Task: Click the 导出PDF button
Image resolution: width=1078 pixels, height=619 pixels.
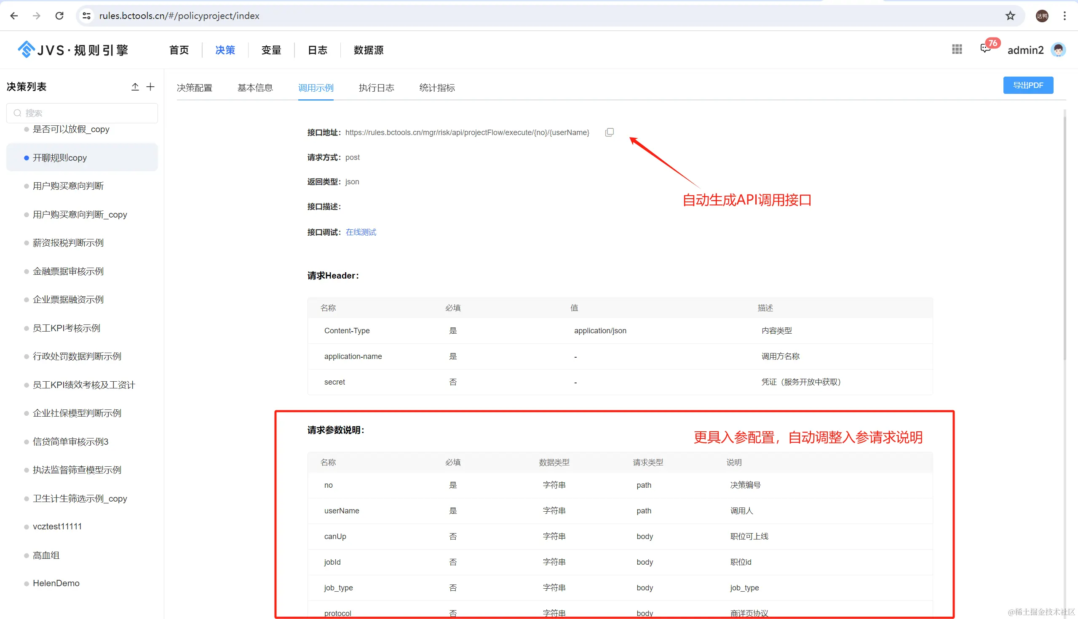Action: coord(1028,85)
